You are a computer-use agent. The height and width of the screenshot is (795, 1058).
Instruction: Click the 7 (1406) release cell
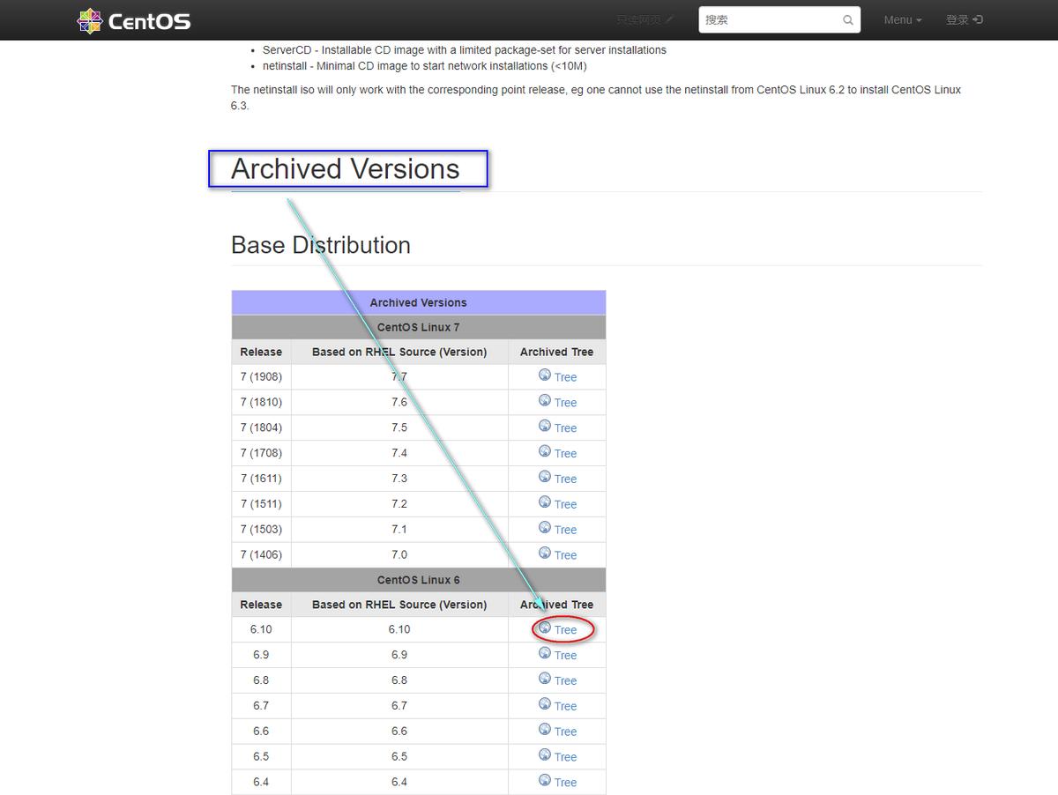pos(261,555)
